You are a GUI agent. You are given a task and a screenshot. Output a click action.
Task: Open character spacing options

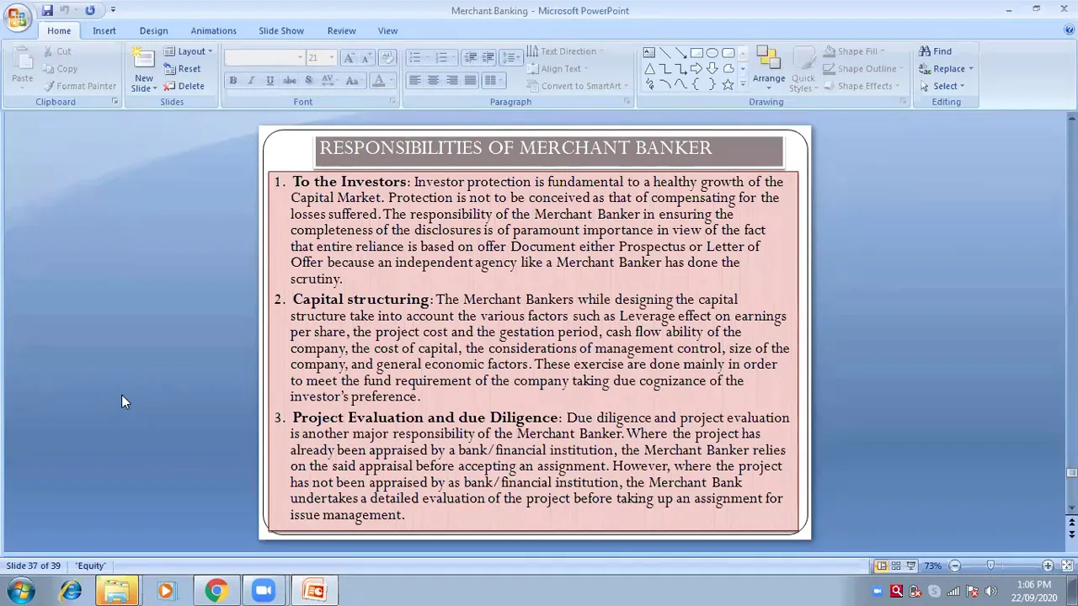click(329, 81)
